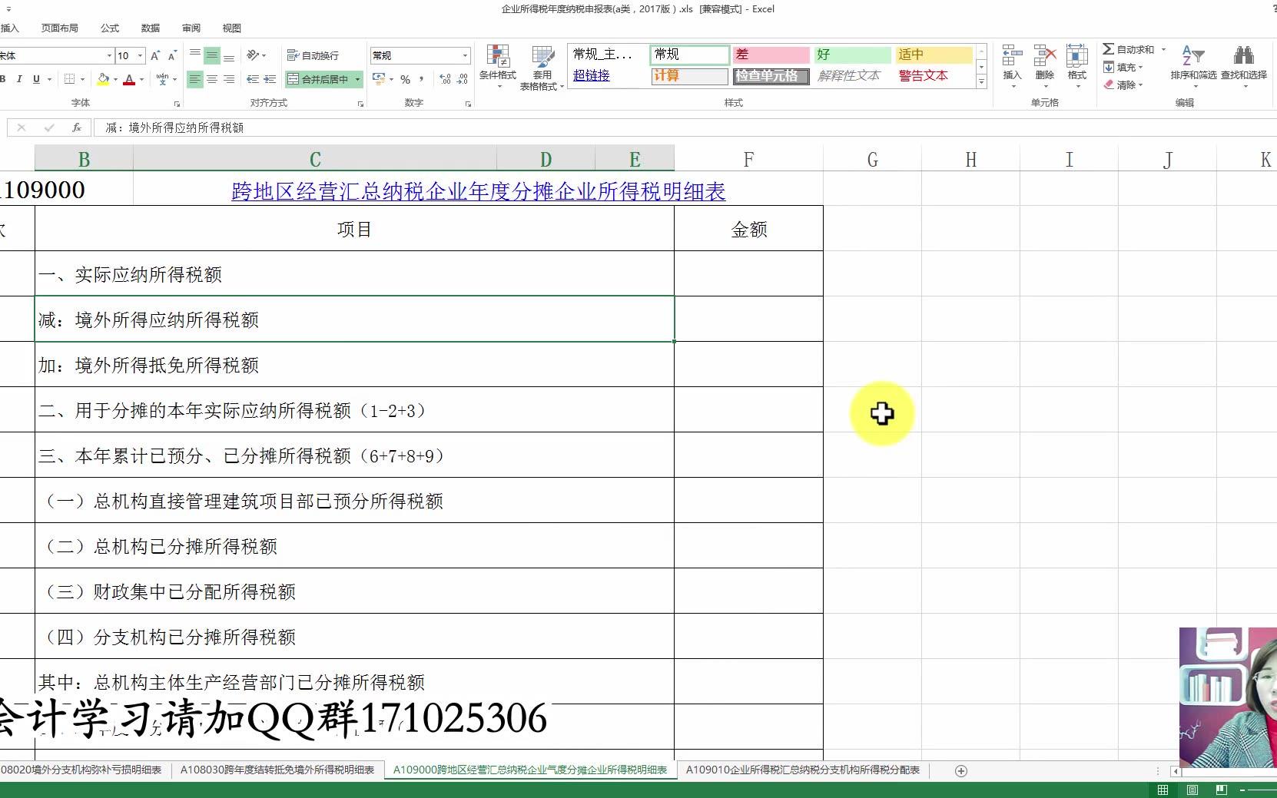Open the font name dropdown
The image size is (1277, 798).
[x=109, y=55]
